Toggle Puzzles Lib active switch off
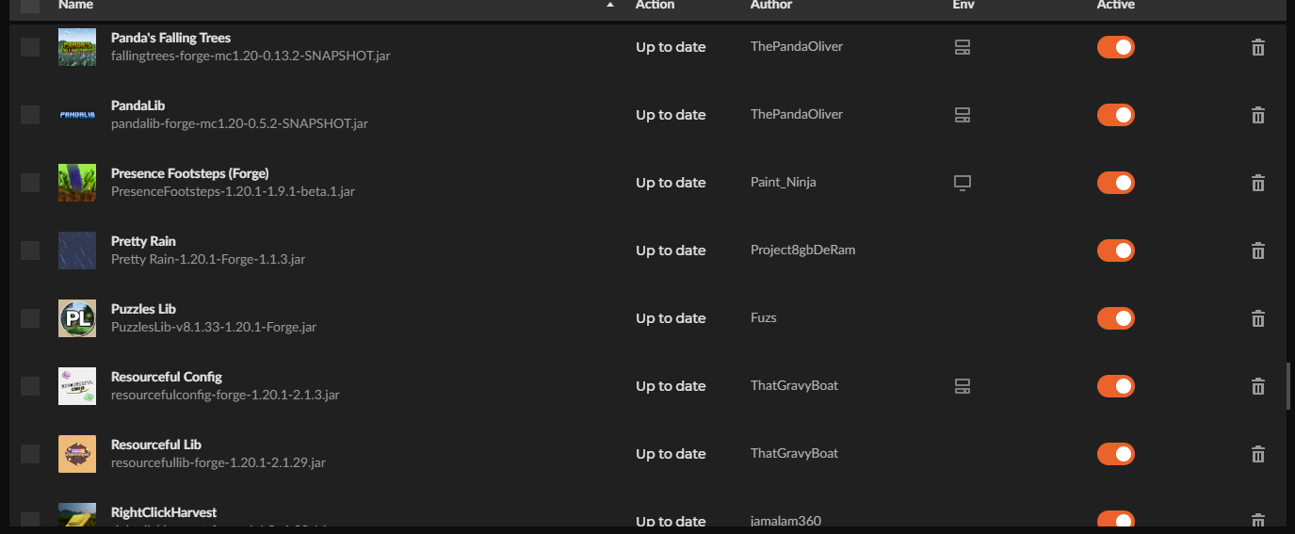Image resolution: width=1295 pixels, height=534 pixels. 1115,318
